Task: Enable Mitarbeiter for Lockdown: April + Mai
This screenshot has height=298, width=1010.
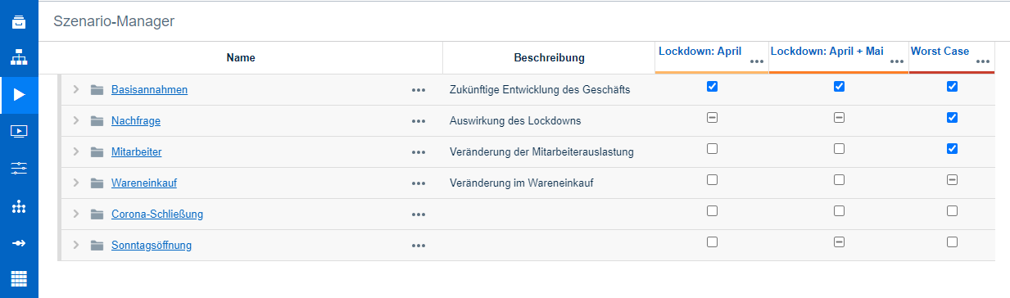Action: coord(839,148)
